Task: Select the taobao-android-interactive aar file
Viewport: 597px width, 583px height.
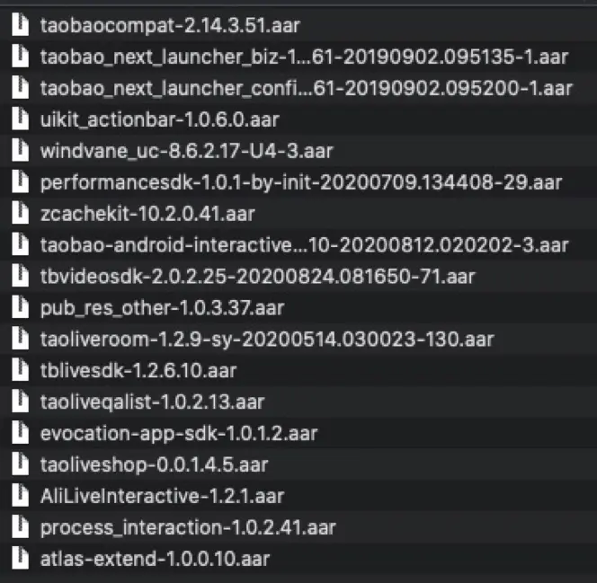Action: pyautogui.click(x=304, y=245)
